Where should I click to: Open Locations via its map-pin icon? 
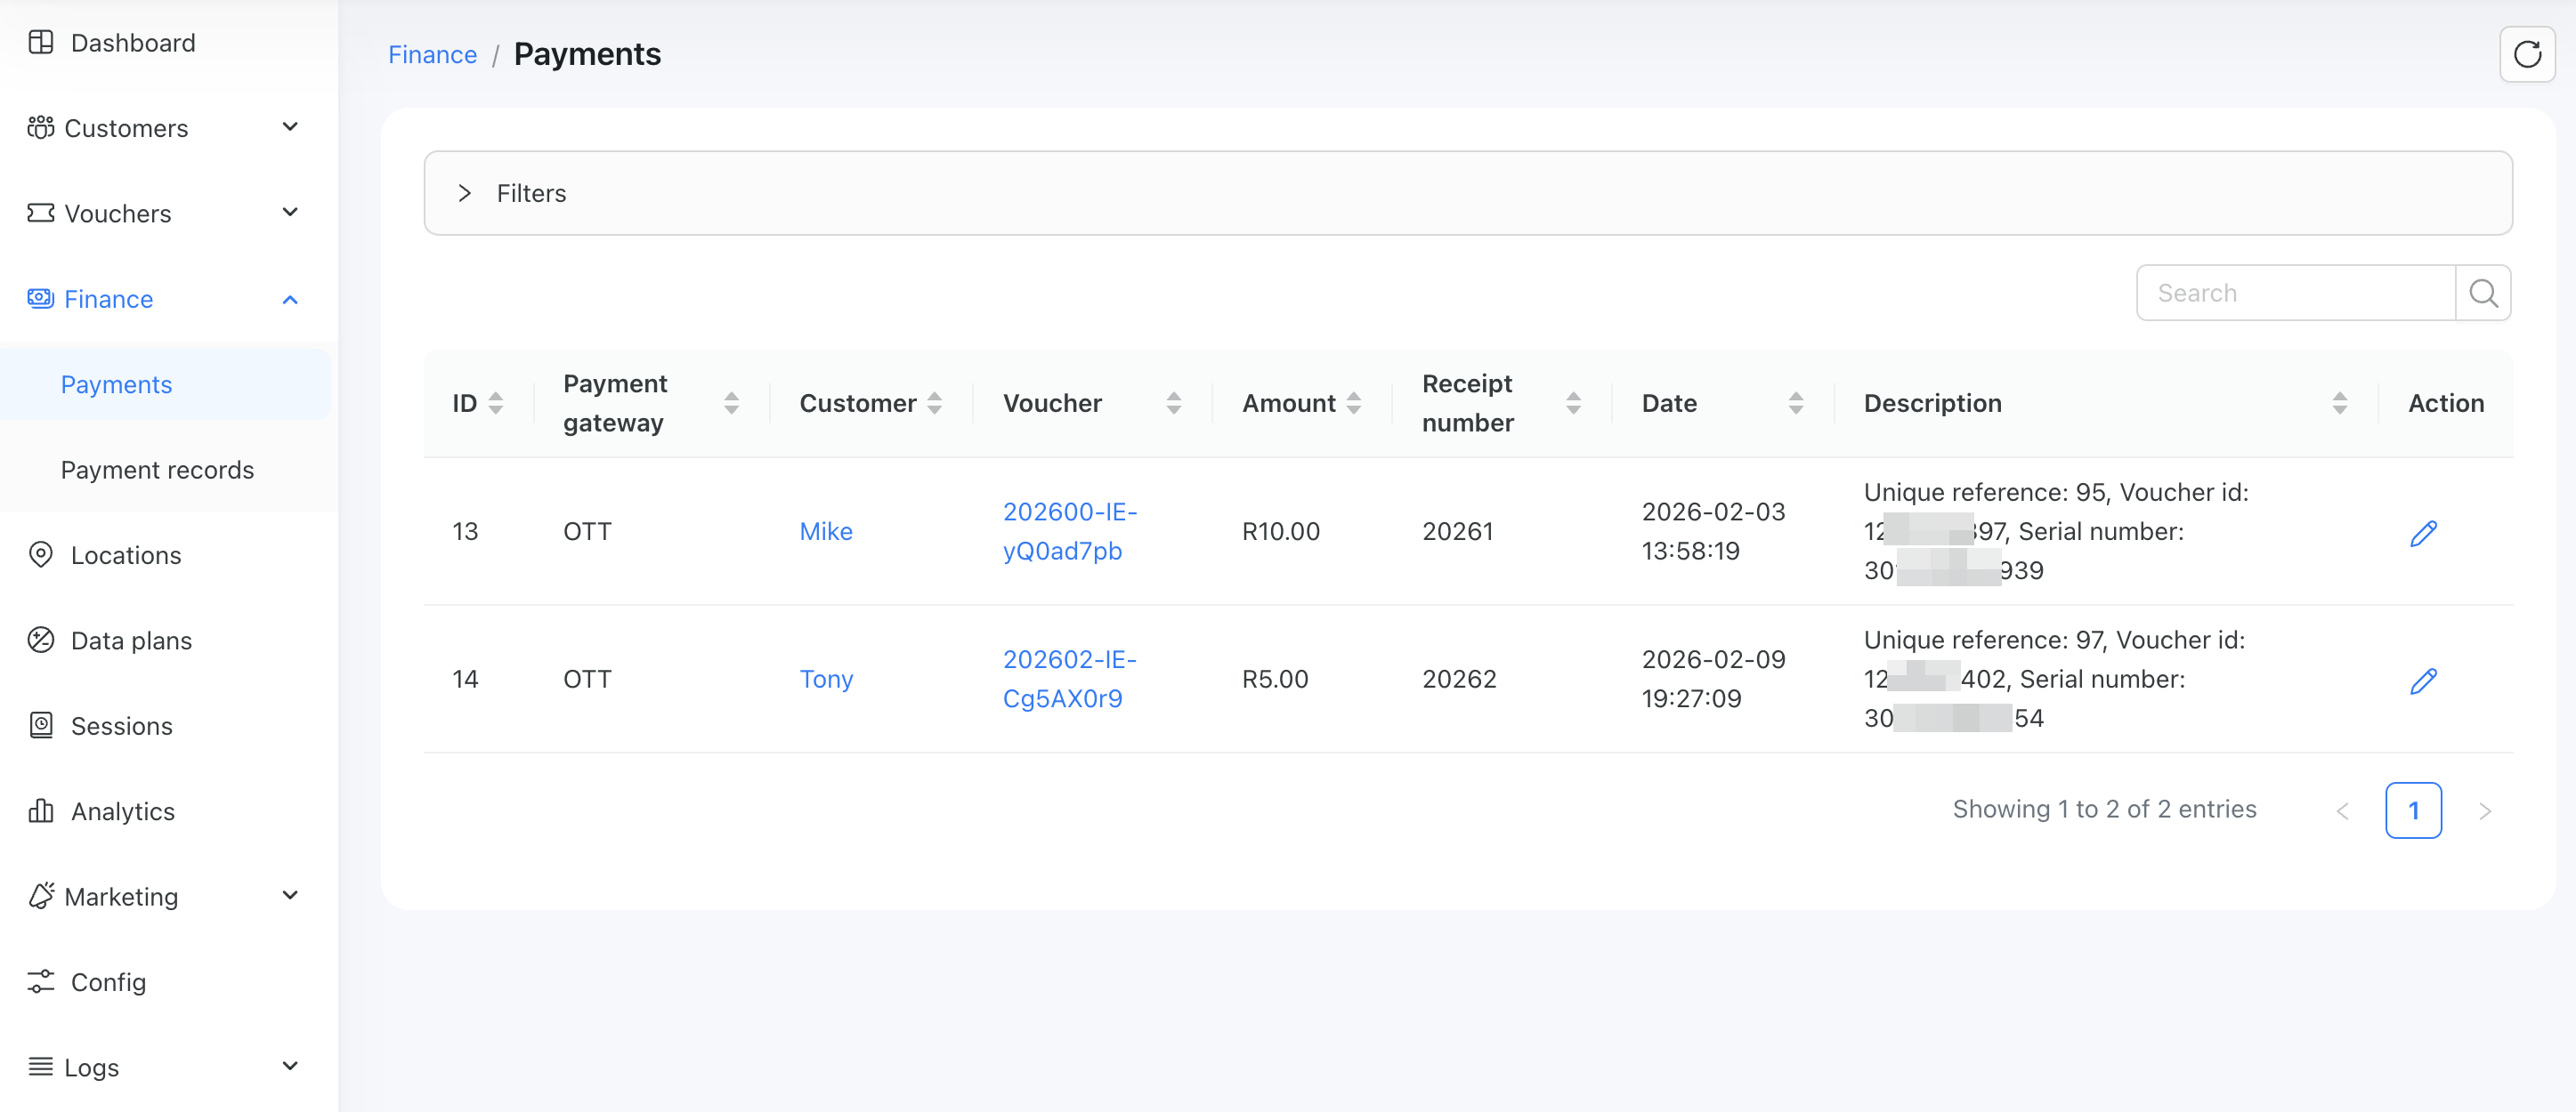pyautogui.click(x=40, y=554)
